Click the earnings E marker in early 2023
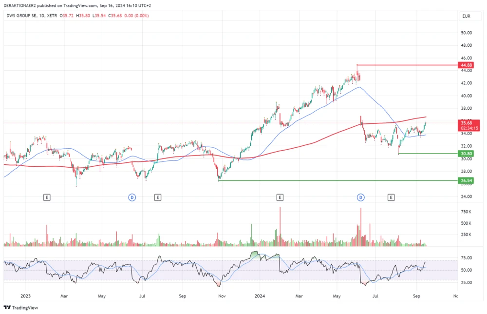Viewport: 487px width, 314px height. [x=47, y=197]
